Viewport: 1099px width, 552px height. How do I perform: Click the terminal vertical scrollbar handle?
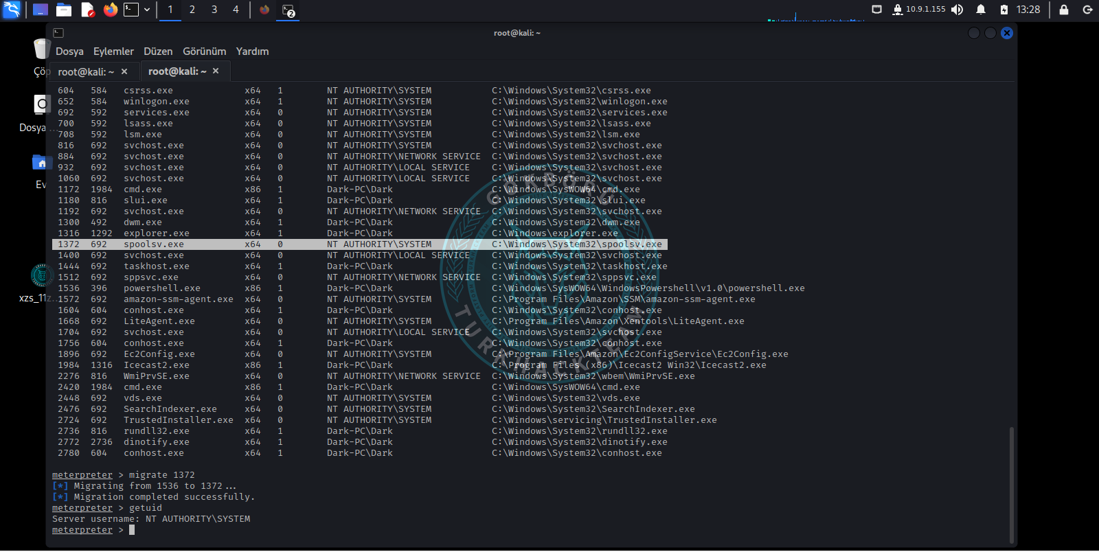tap(1011, 485)
